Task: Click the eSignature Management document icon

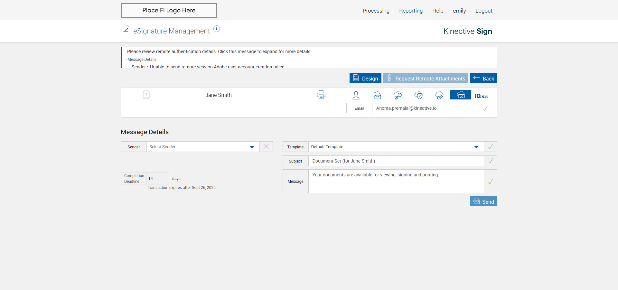Action: tap(125, 30)
